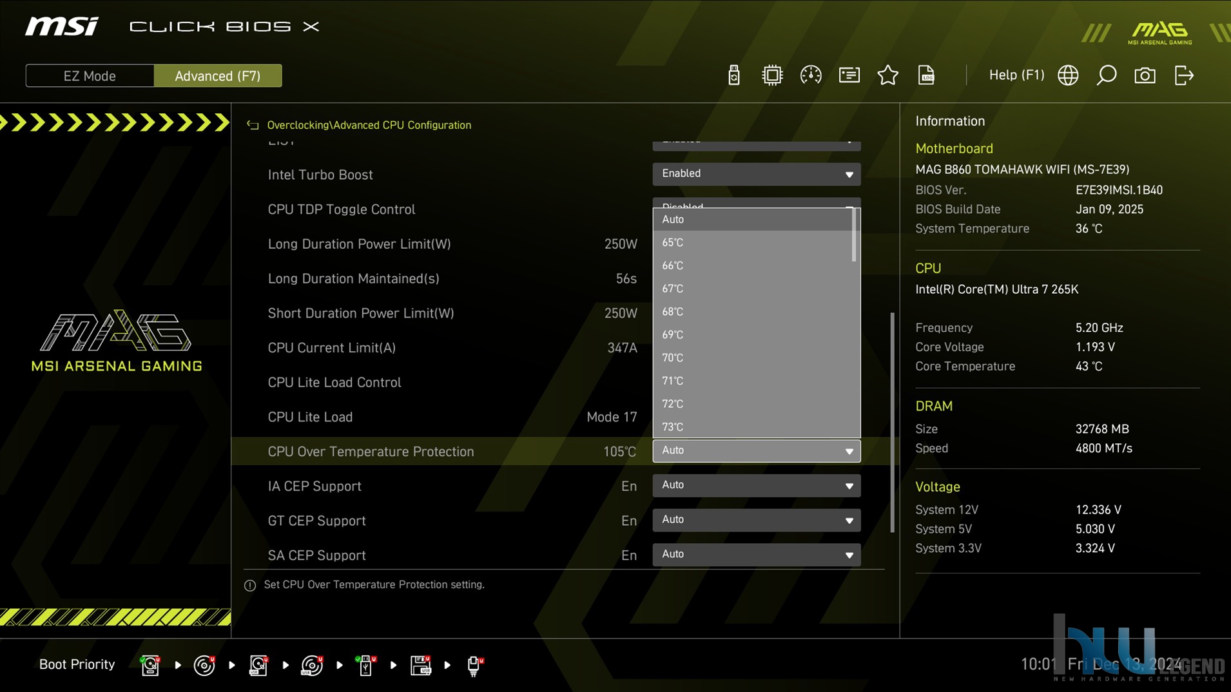Screen dimensions: 1231x692
Task: Switch to EZ Mode
Action: (90, 76)
